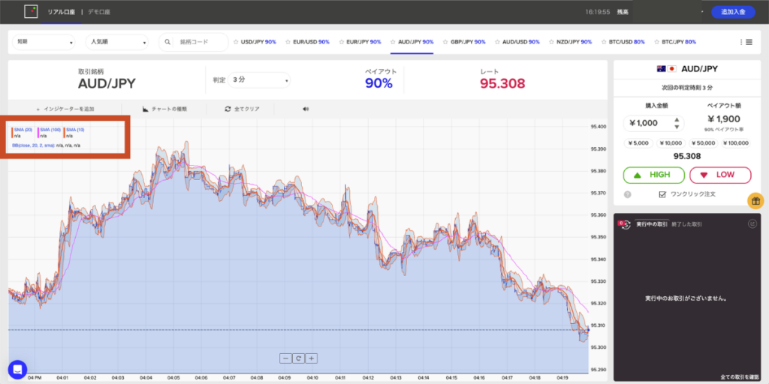Click the help question mark icon
The height and width of the screenshot is (384, 769).
tap(627, 194)
